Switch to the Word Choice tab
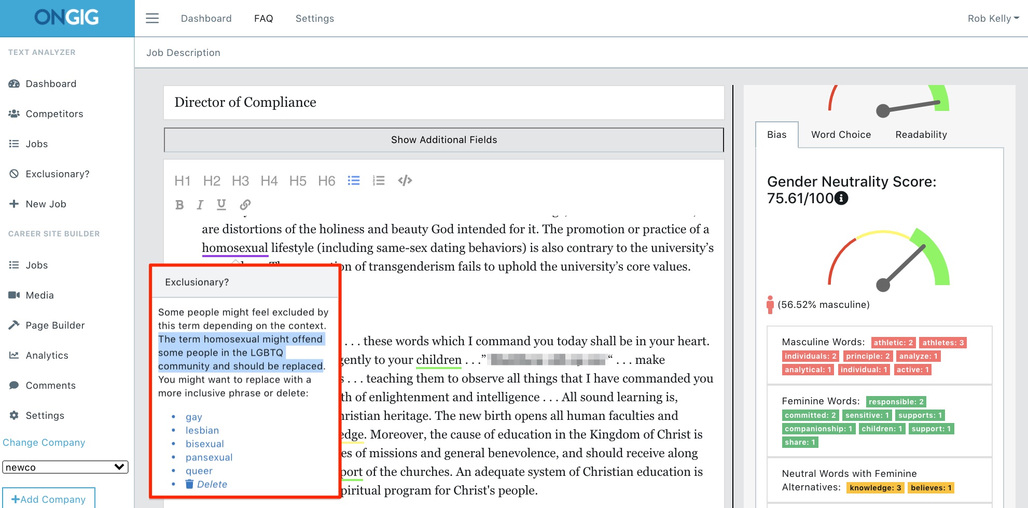Screen dimensions: 1028x508 point(841,135)
